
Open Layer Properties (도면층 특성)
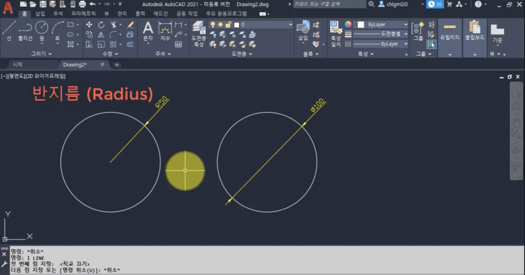pos(198,34)
